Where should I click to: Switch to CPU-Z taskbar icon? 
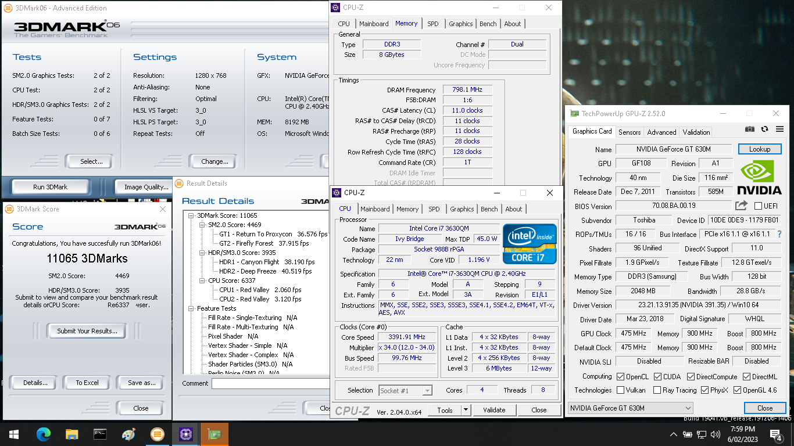[185, 434]
